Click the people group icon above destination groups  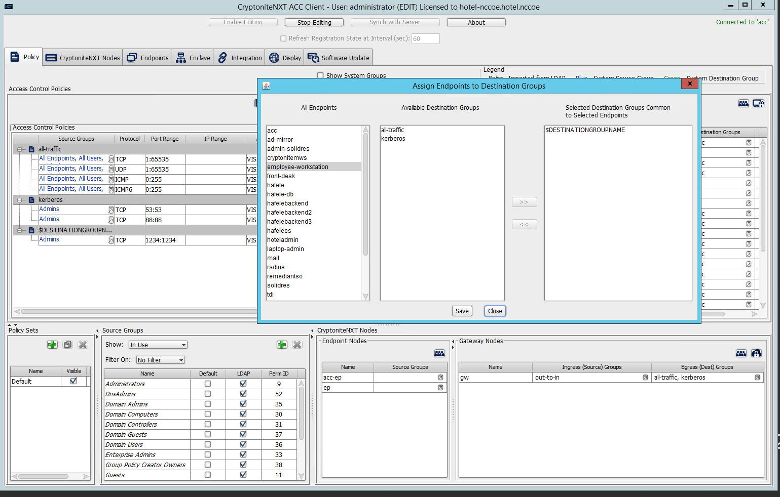point(744,103)
